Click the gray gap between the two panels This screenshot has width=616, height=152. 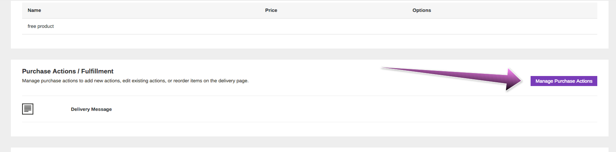point(310,54)
